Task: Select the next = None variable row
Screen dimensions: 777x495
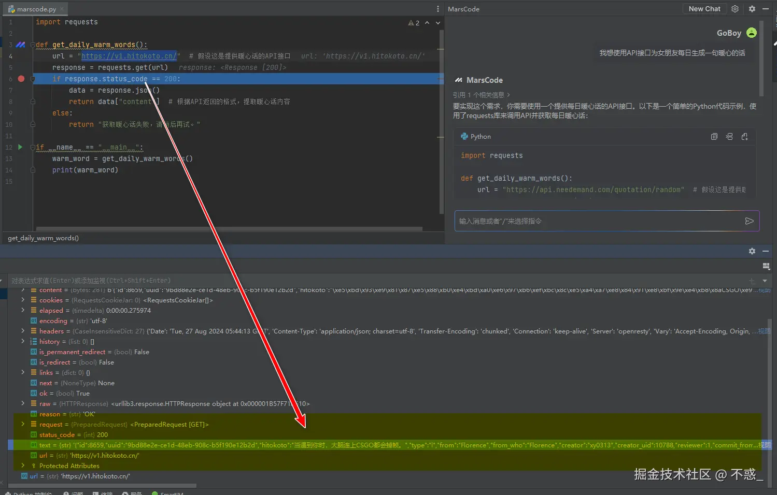Action: point(73,383)
